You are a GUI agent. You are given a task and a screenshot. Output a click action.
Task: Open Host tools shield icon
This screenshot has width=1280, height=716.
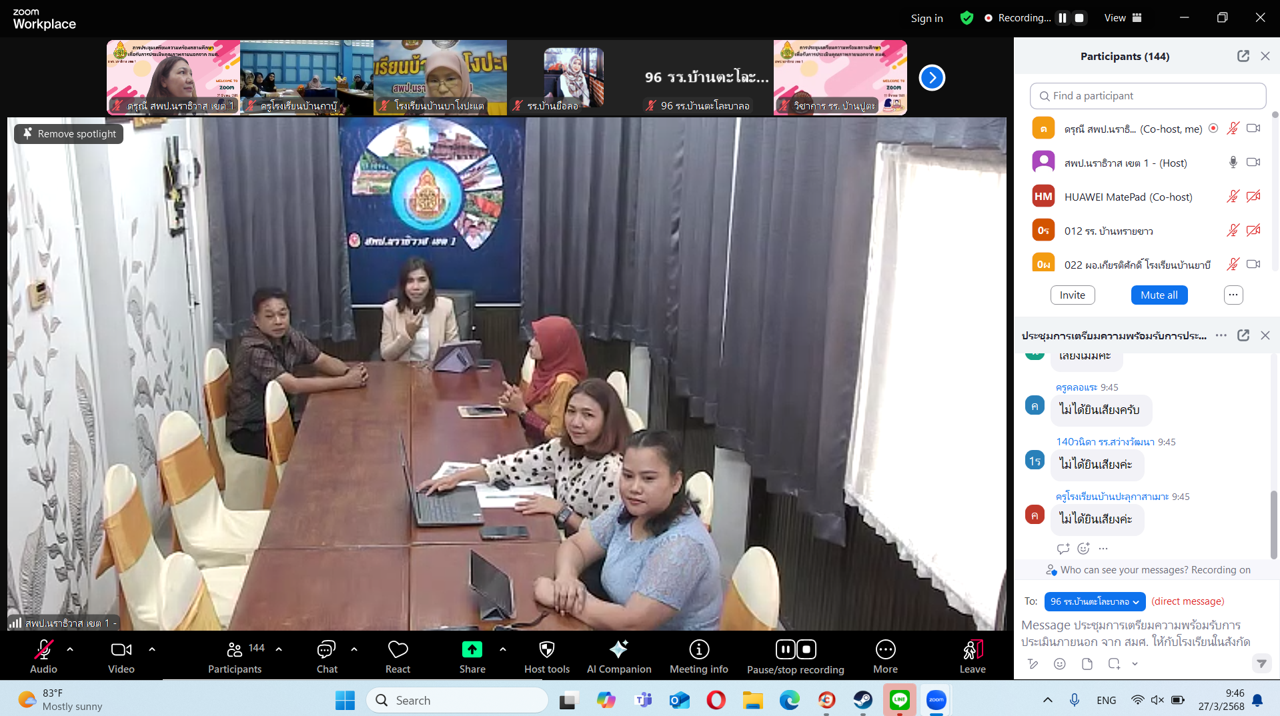click(546, 650)
